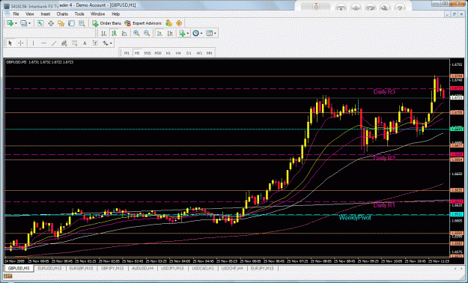Image resolution: width=468 pixels, height=283 pixels.
Task: Open the Strategy Tester icon
Action: click(82, 23)
